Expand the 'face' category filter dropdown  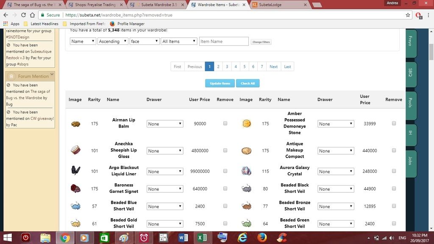[x=144, y=41]
